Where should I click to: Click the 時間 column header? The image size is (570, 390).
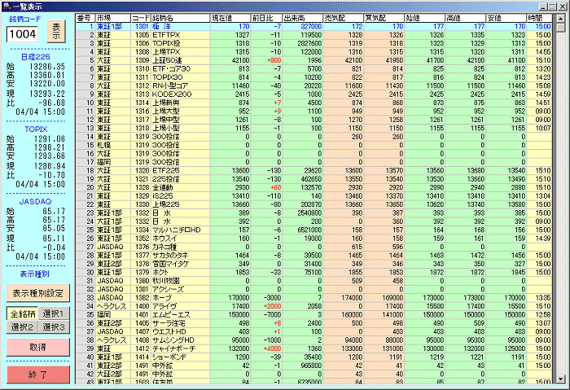click(539, 18)
